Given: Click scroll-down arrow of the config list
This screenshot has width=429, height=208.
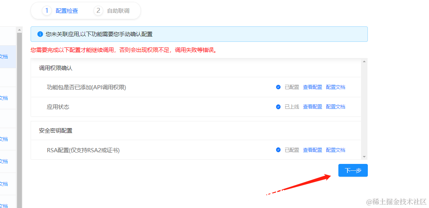Looking at the screenshot, I should tap(364, 157).
